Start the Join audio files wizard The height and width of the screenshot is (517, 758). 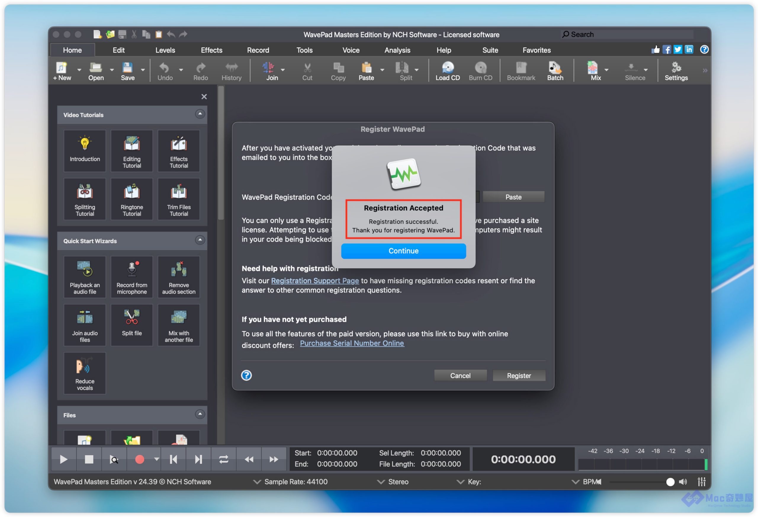point(85,325)
